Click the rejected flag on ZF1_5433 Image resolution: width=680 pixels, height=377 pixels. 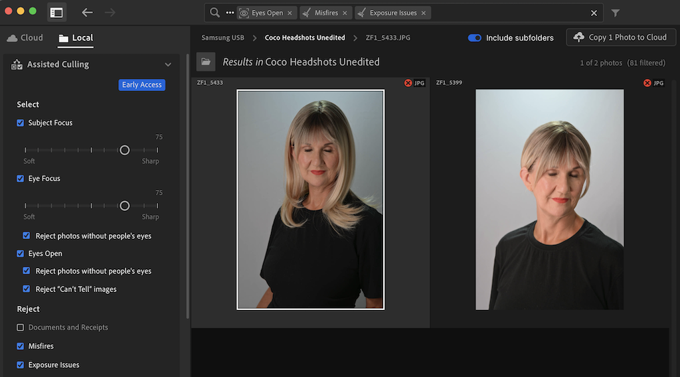(408, 83)
